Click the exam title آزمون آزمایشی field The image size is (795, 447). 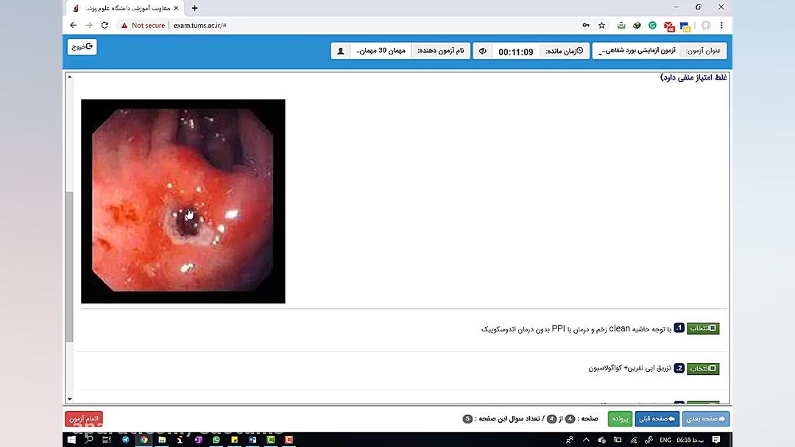click(637, 51)
